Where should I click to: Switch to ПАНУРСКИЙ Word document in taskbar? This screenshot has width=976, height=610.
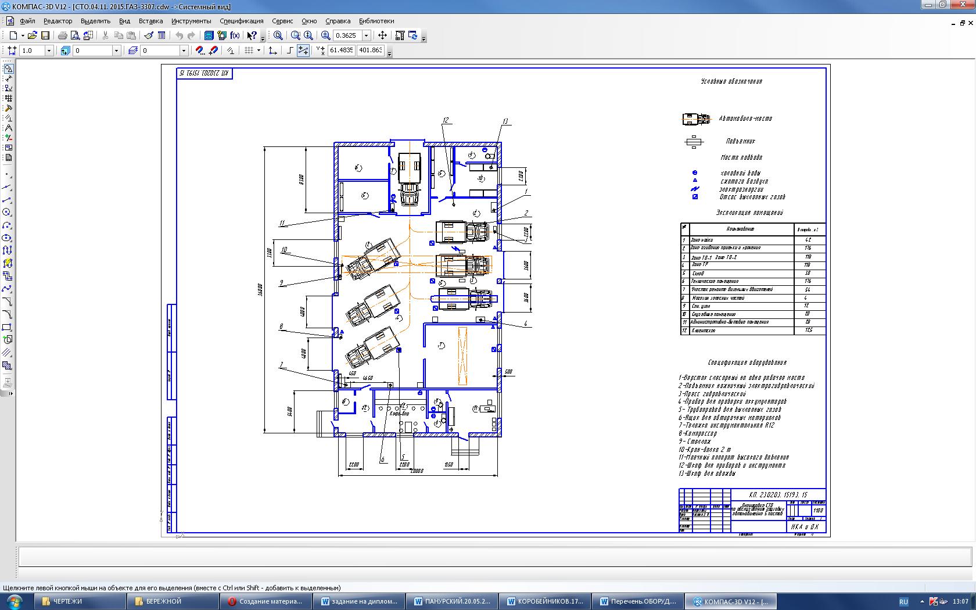coord(452,601)
